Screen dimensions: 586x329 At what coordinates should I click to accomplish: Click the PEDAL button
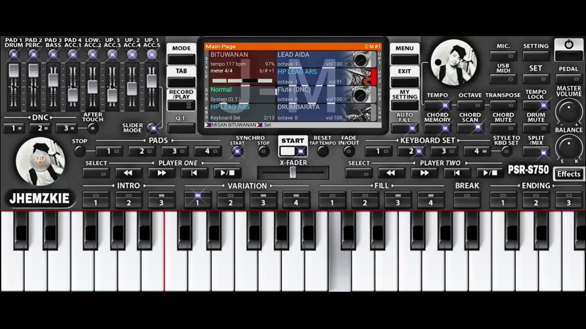(x=569, y=79)
